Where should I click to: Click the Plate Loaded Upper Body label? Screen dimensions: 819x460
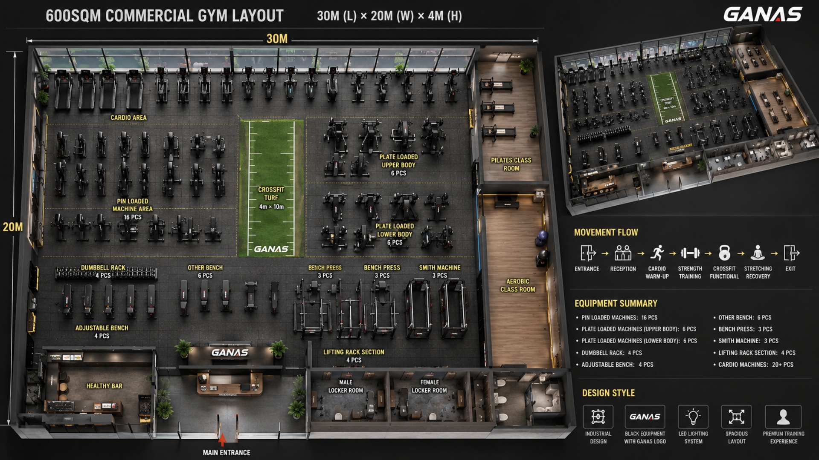tap(398, 165)
